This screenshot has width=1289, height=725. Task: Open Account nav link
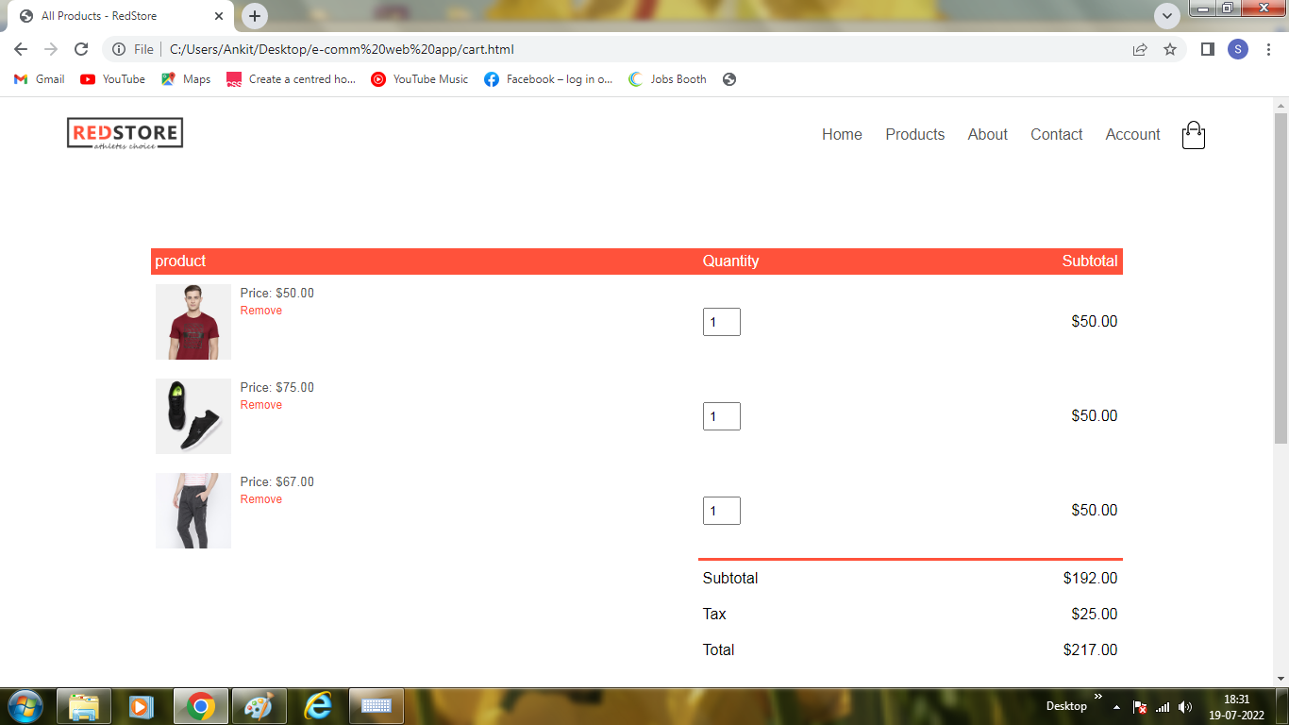[1133, 134]
